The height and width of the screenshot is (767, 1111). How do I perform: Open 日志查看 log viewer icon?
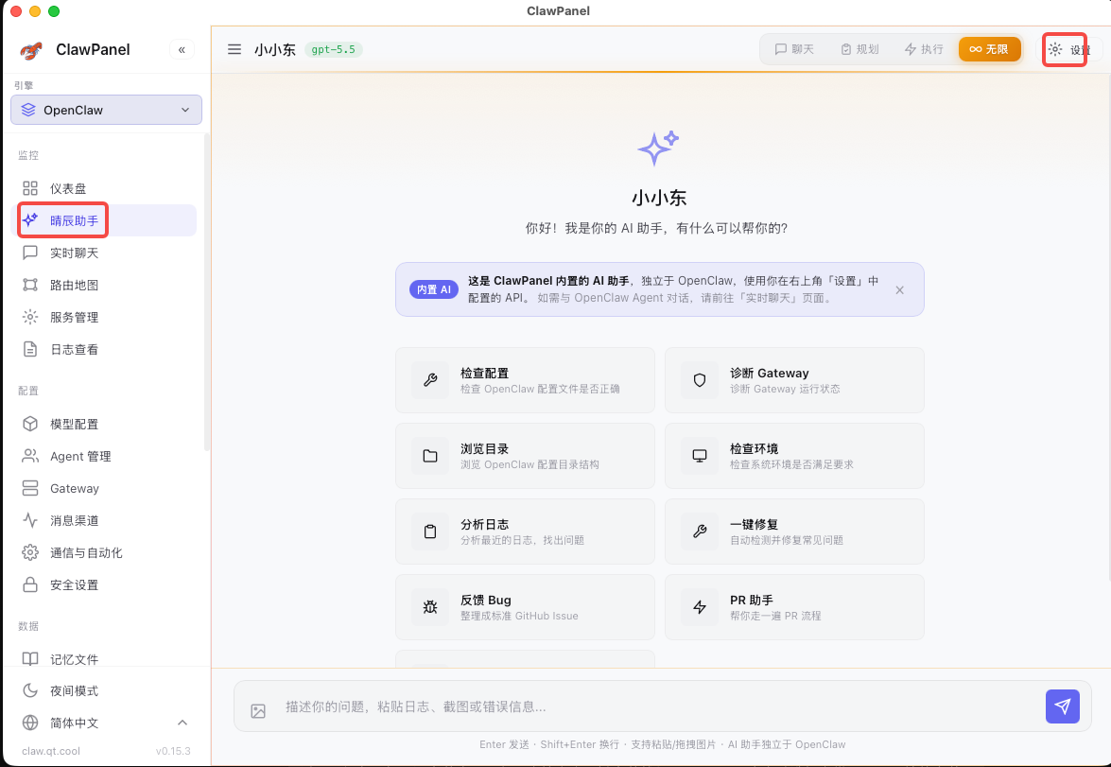pos(29,350)
